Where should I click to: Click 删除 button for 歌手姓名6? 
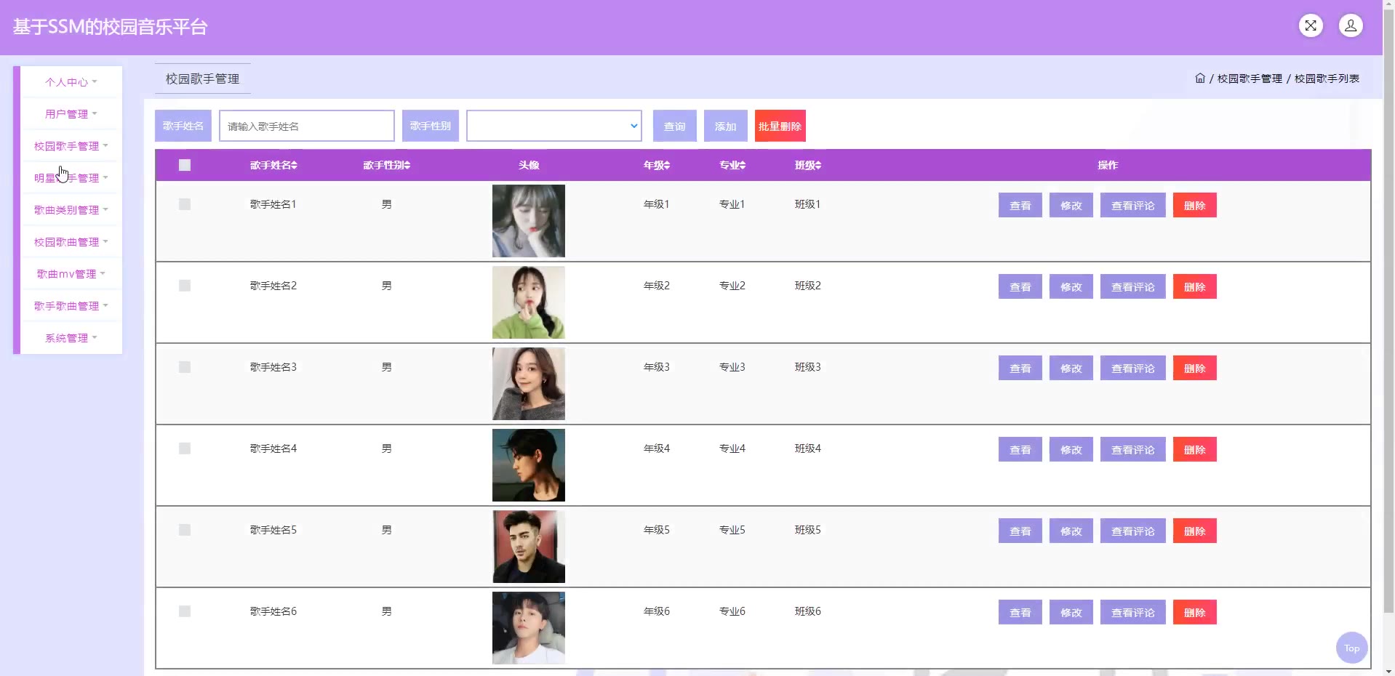[x=1195, y=612]
